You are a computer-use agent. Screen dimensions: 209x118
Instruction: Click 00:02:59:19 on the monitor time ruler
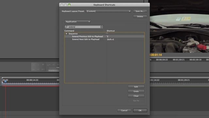pyautogui.click(x=195, y=60)
